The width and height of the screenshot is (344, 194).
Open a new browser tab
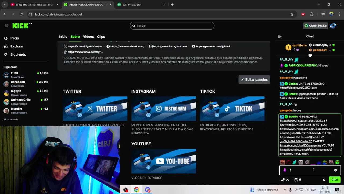(x=172, y=5)
